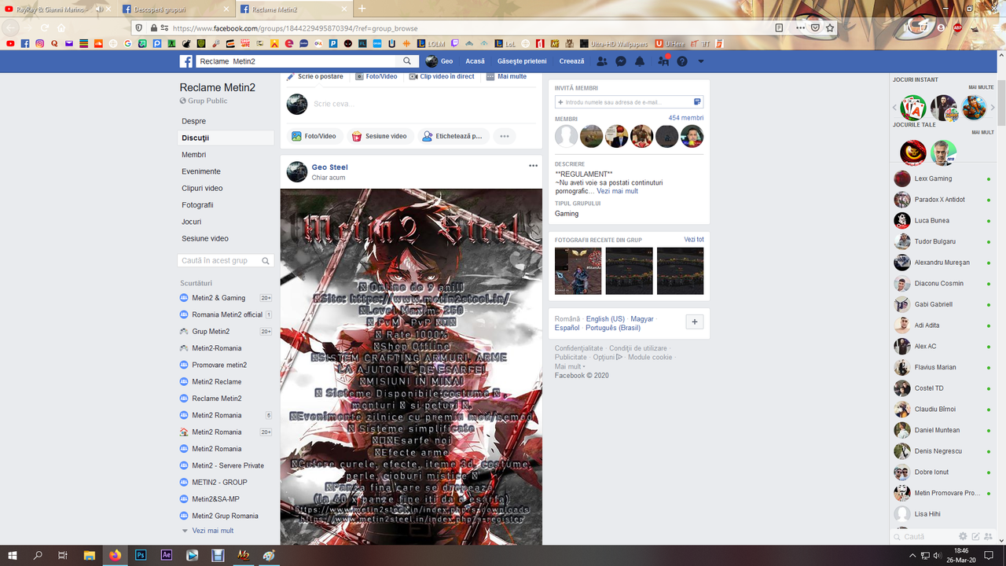
Task: Toggle reader view icon in address bar
Action: click(x=779, y=28)
